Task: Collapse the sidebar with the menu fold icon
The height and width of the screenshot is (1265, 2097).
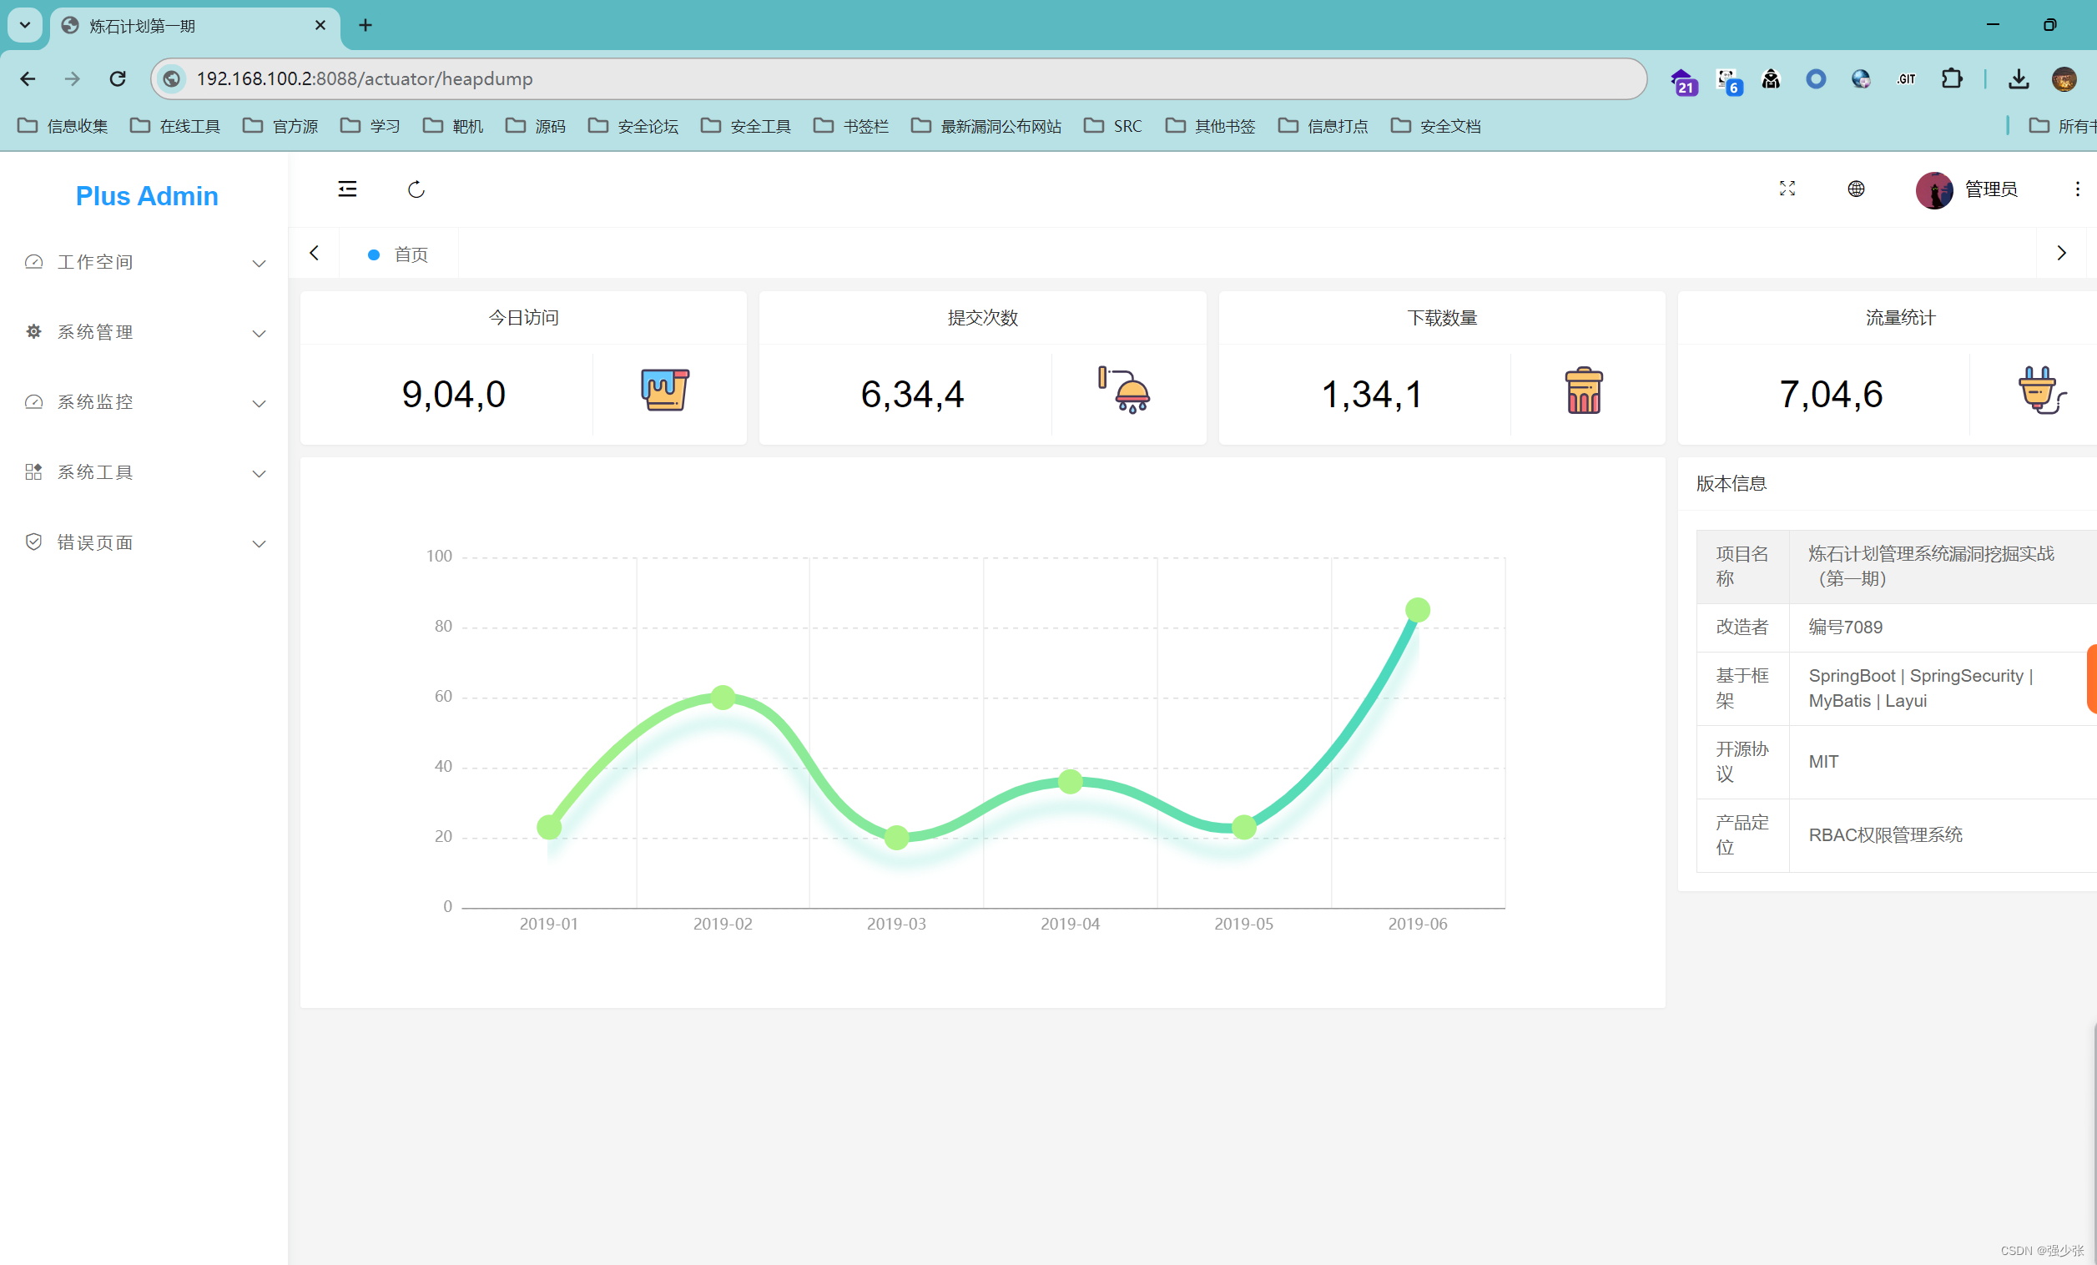Action: (x=347, y=189)
